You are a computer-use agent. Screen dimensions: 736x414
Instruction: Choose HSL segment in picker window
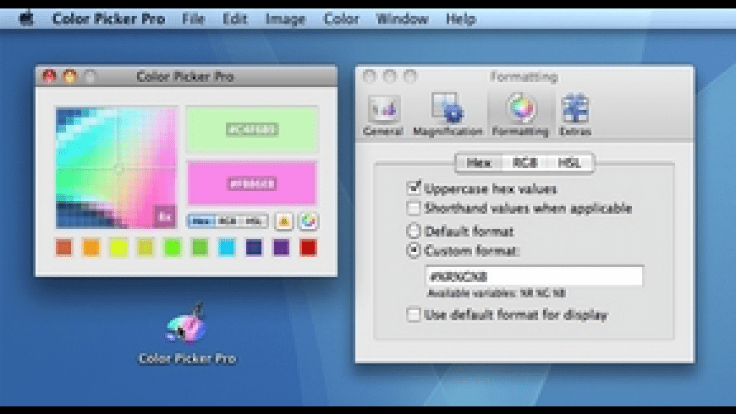tap(254, 221)
